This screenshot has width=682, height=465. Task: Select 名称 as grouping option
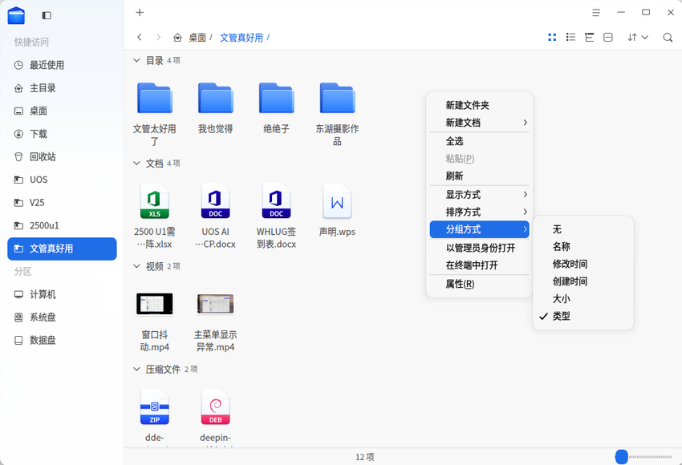[562, 246]
